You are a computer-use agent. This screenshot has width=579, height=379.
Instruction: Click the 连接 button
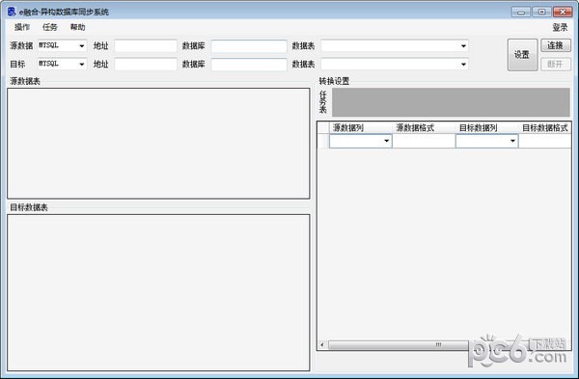(x=556, y=45)
